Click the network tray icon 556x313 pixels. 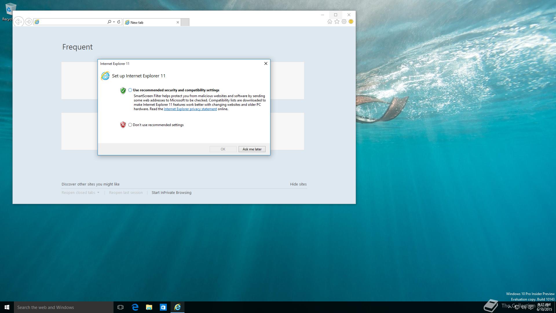coord(517,307)
